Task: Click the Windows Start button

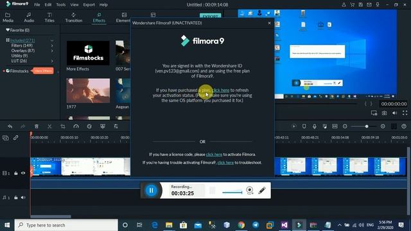Action: tap(7, 225)
